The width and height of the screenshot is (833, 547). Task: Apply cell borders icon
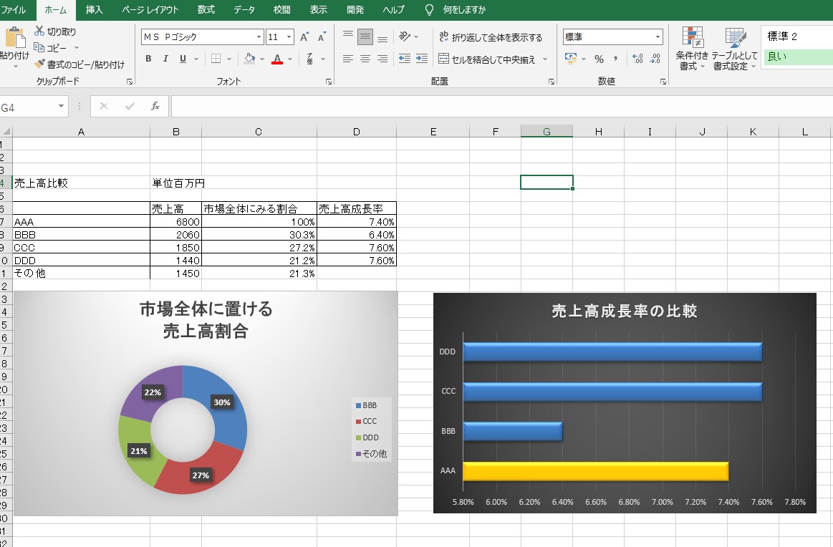pyautogui.click(x=216, y=59)
